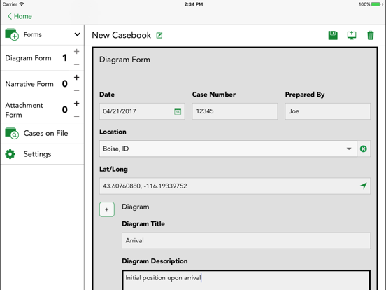Click the Diagram Title field
The width and height of the screenshot is (386, 290).
[x=246, y=240]
